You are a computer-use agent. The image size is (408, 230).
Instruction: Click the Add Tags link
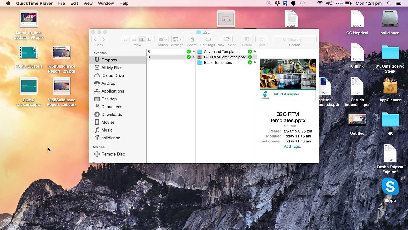click(x=294, y=146)
